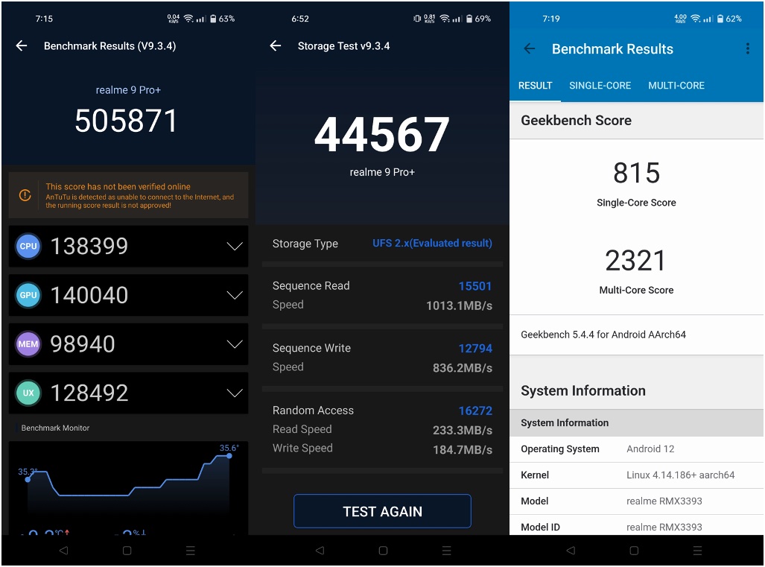
Task: Open Geekbench three-dot overflow menu
Action: (x=747, y=48)
